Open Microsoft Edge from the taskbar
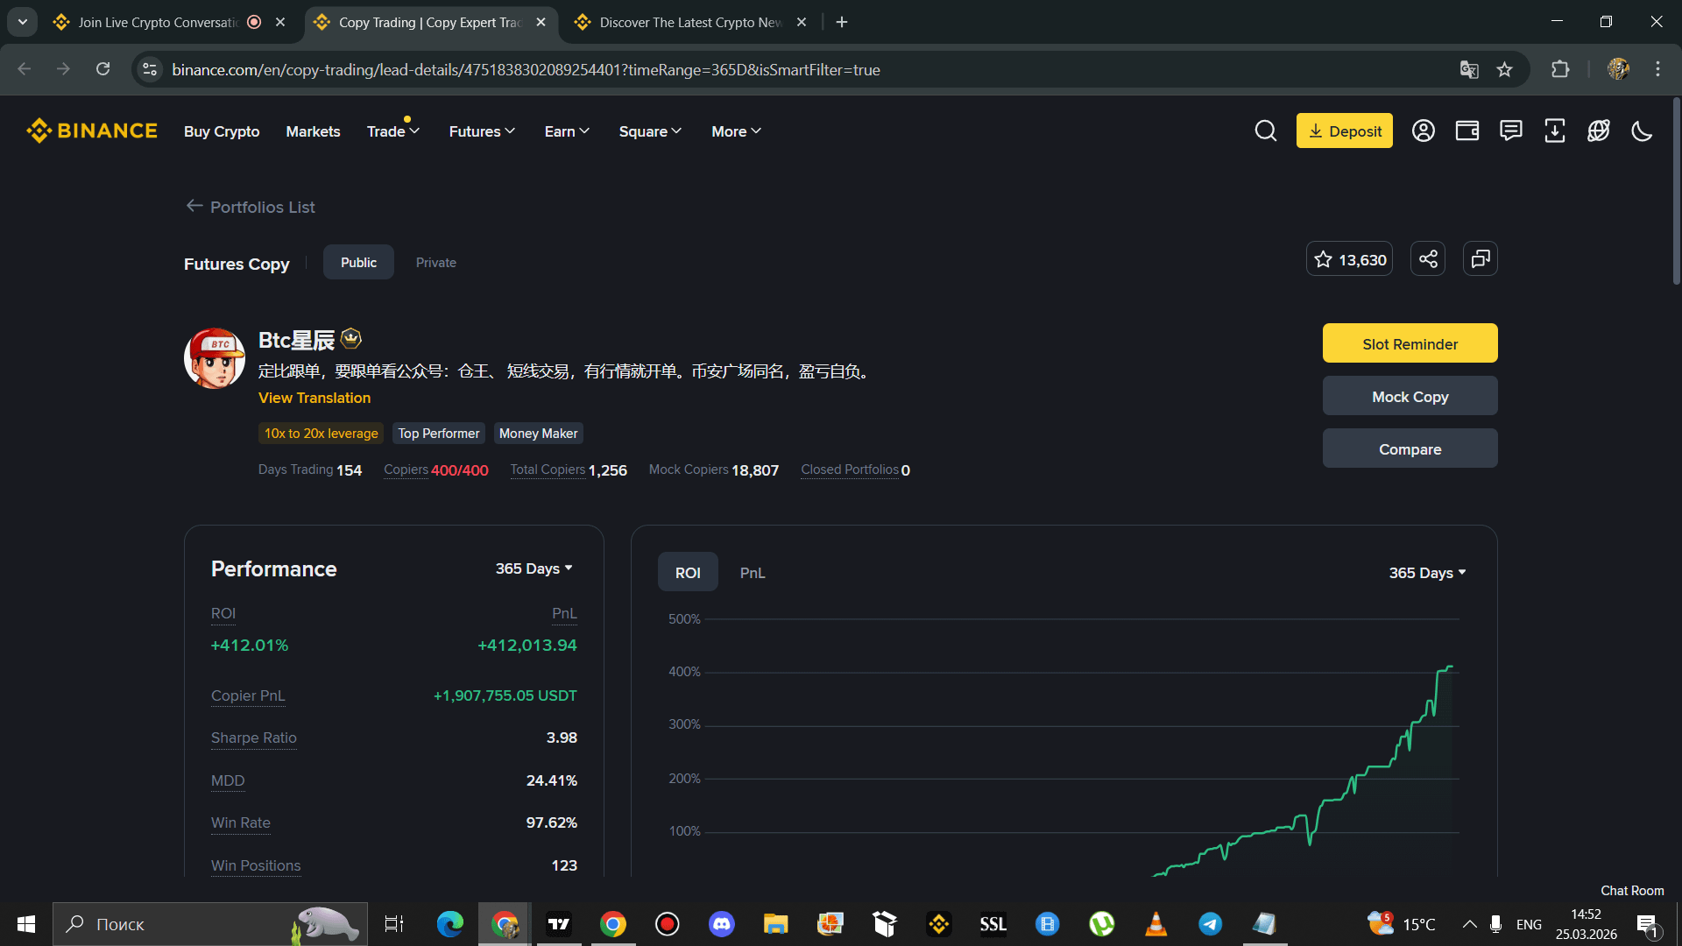This screenshot has width=1682, height=946. [450, 924]
